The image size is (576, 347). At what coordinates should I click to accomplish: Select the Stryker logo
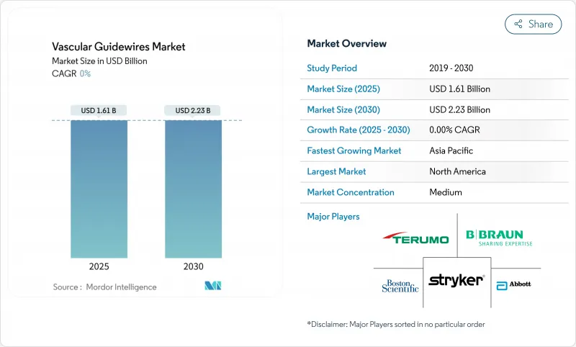(x=457, y=281)
